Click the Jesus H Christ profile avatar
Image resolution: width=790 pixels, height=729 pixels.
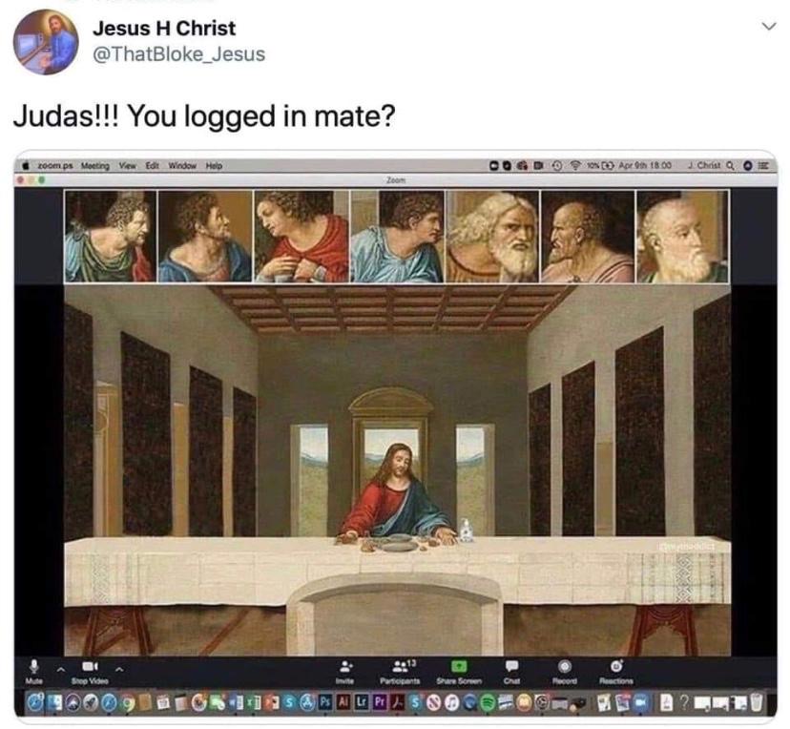coord(46,42)
